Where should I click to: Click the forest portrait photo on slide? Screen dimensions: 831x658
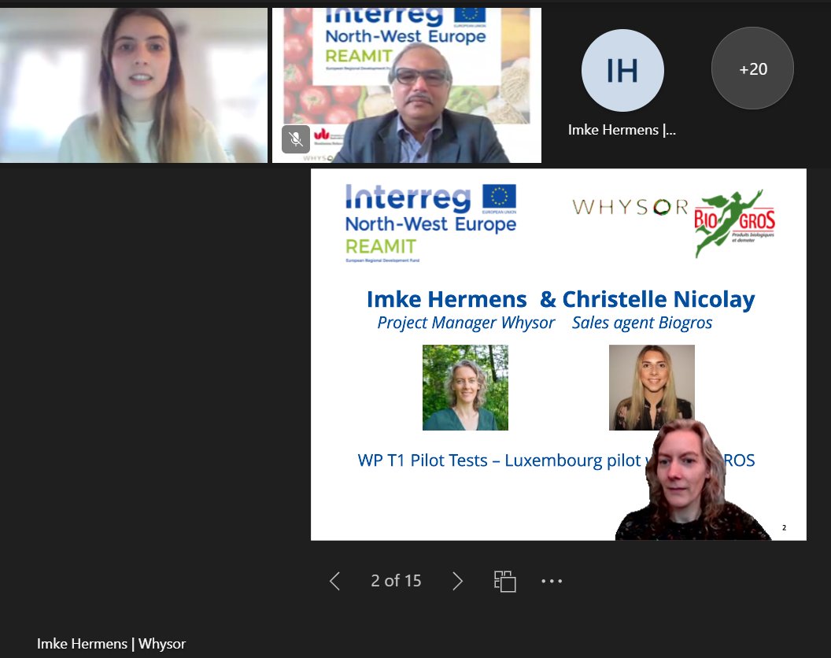(465, 387)
